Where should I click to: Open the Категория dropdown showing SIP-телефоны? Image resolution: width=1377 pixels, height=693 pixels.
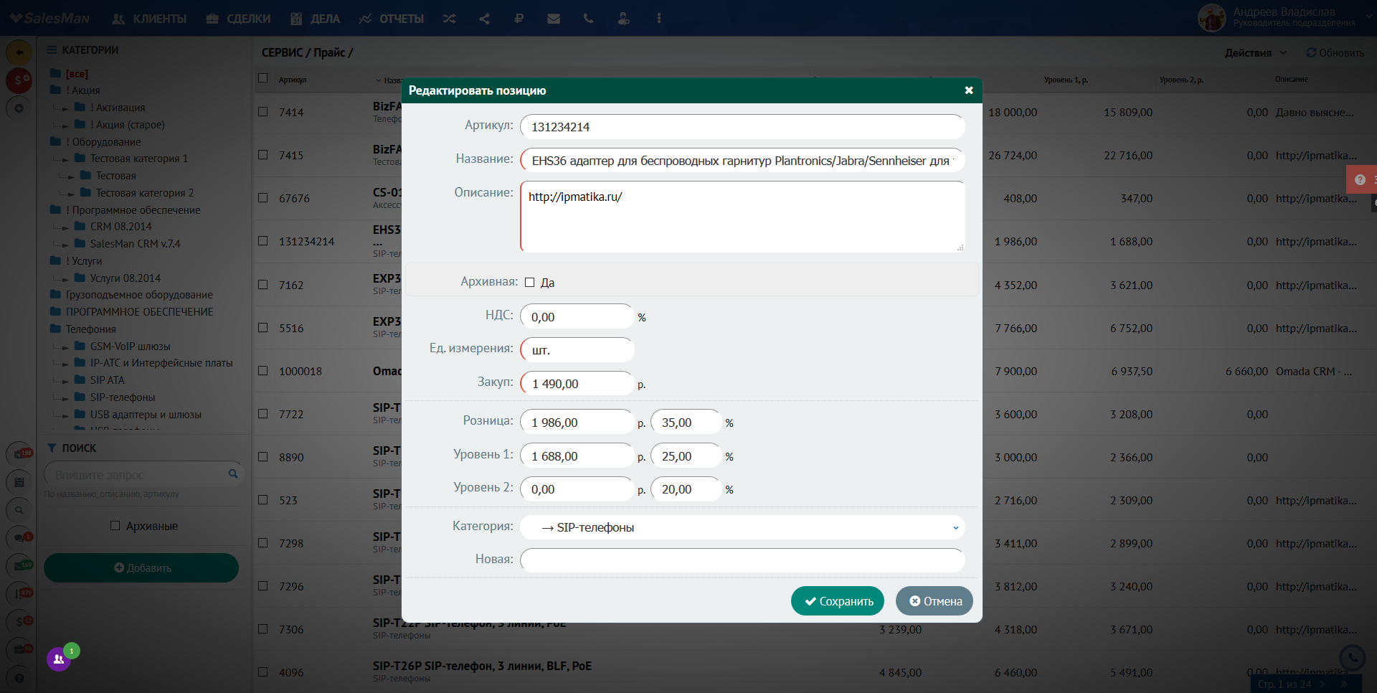(x=742, y=527)
